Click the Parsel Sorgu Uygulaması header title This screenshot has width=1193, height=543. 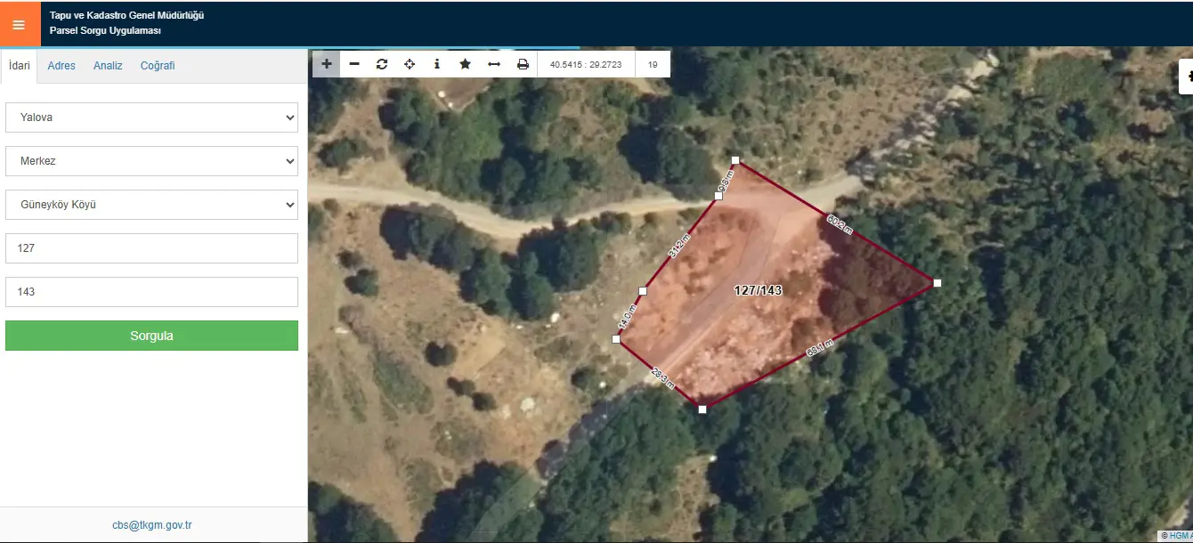(x=105, y=30)
